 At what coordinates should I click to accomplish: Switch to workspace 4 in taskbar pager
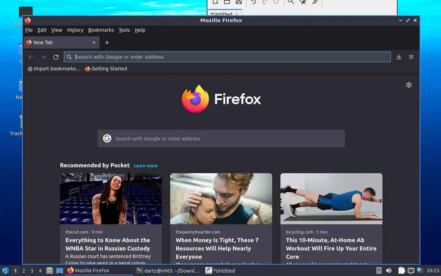coord(40,271)
